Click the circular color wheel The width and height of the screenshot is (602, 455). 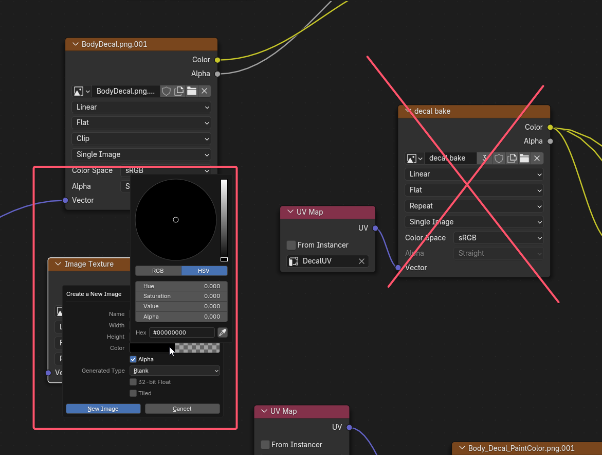click(x=176, y=220)
